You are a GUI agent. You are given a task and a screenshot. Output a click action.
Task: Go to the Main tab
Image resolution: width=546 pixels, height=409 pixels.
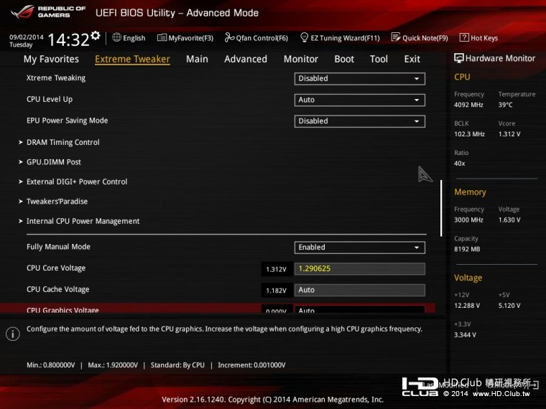click(197, 59)
